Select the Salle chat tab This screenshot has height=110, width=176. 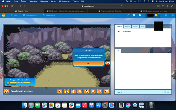tap(118, 51)
